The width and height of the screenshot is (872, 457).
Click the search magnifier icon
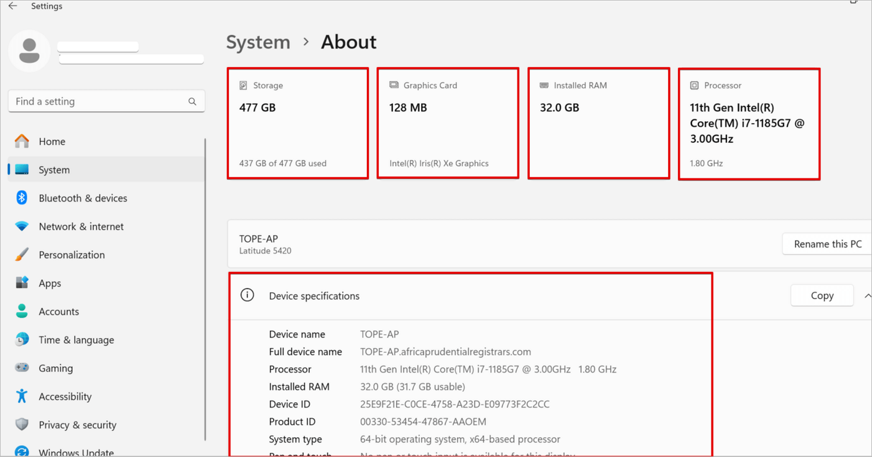(192, 101)
